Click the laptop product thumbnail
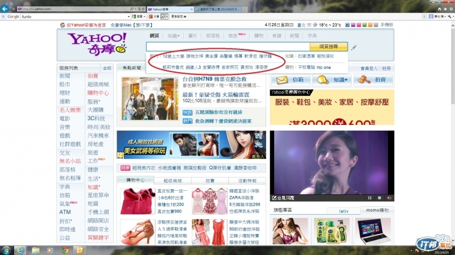 (373, 231)
